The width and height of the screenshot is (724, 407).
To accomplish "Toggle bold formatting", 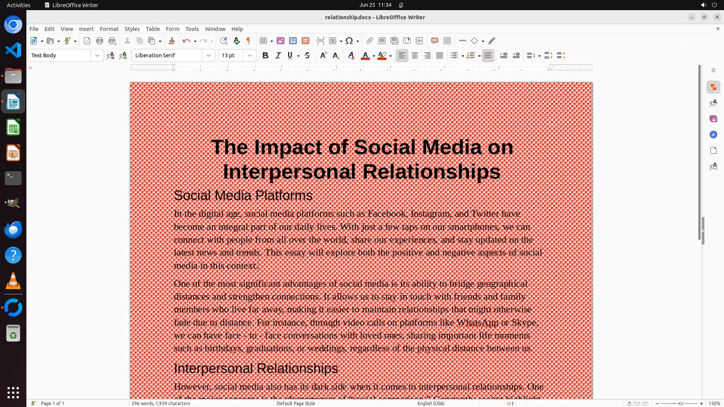I will click(x=265, y=56).
